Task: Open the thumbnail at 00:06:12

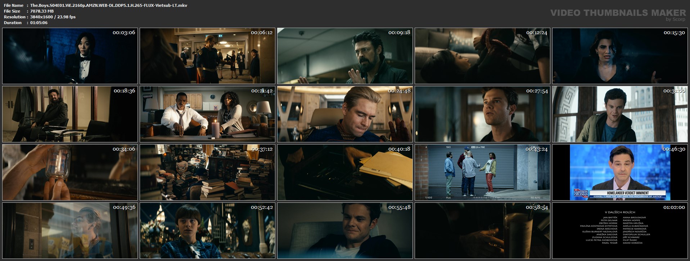Action: tap(207, 56)
